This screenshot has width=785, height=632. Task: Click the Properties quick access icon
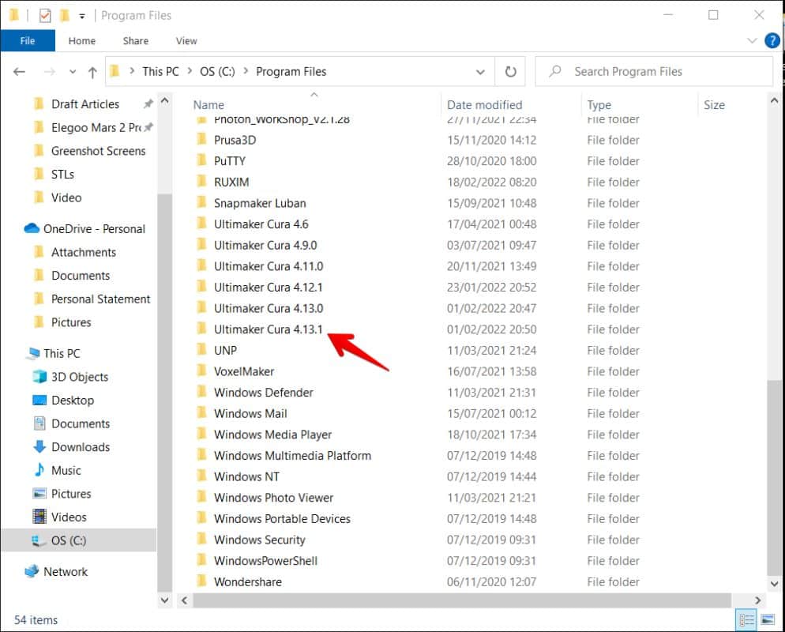45,16
